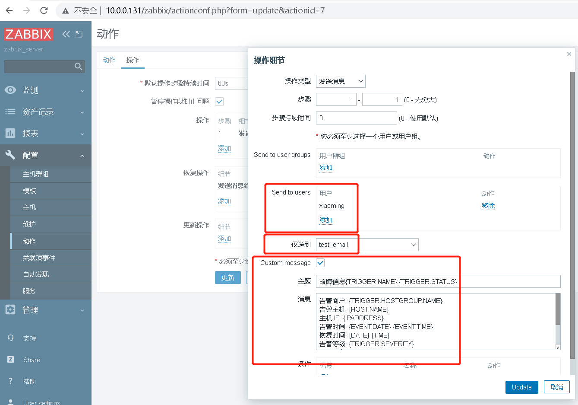Click the ZABBIX logo

[x=28, y=34]
